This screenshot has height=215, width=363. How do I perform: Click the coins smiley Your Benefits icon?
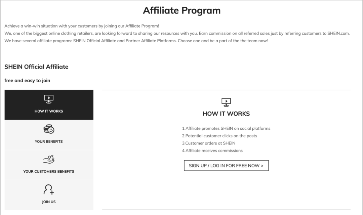(x=49, y=129)
